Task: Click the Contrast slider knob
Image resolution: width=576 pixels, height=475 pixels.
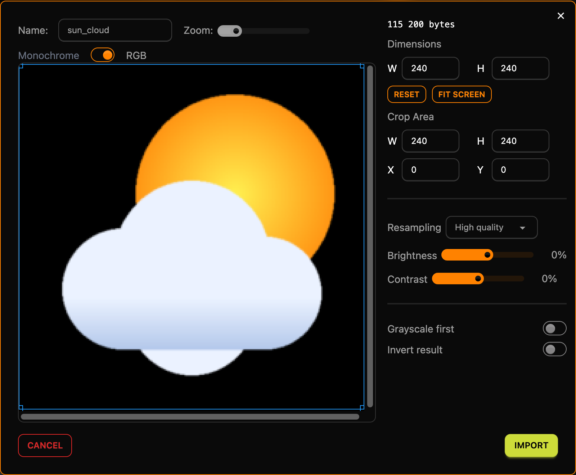Action: [478, 279]
